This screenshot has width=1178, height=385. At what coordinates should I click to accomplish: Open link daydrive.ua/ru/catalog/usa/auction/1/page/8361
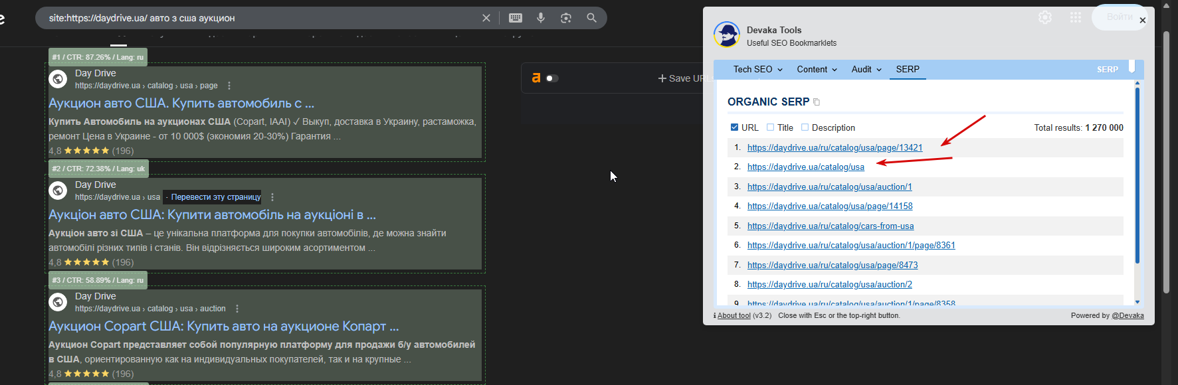(x=851, y=246)
